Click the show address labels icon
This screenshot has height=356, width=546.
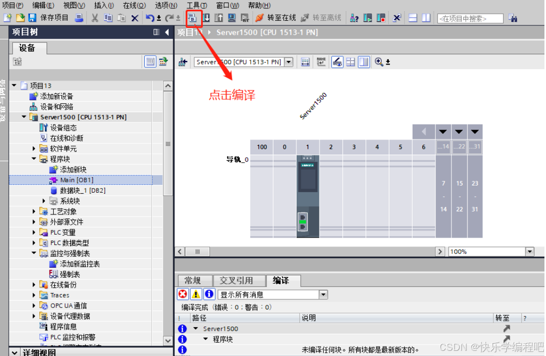coord(305,62)
